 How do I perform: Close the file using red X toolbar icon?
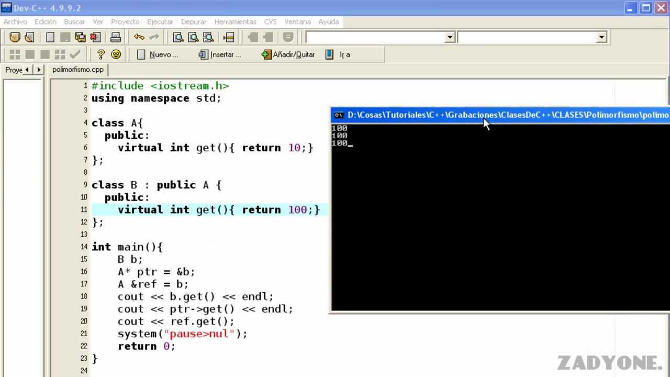click(95, 37)
